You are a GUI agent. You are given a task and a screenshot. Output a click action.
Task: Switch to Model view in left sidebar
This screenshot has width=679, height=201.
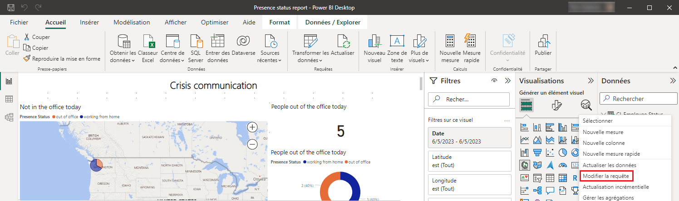(9, 117)
